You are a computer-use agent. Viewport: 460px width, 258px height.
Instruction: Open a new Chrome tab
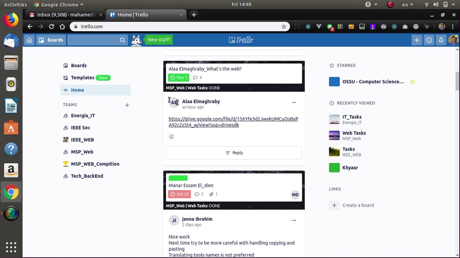[x=194, y=15]
